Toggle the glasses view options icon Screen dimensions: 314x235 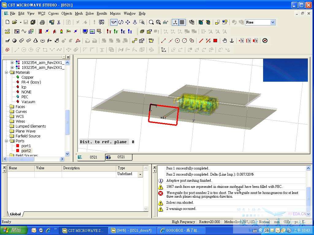click(x=165, y=22)
